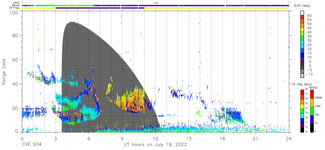Image resolution: width=325 pixels, height=150 pixels.
Task: Click the '24' tick on UT hours axis
Action: (289, 139)
